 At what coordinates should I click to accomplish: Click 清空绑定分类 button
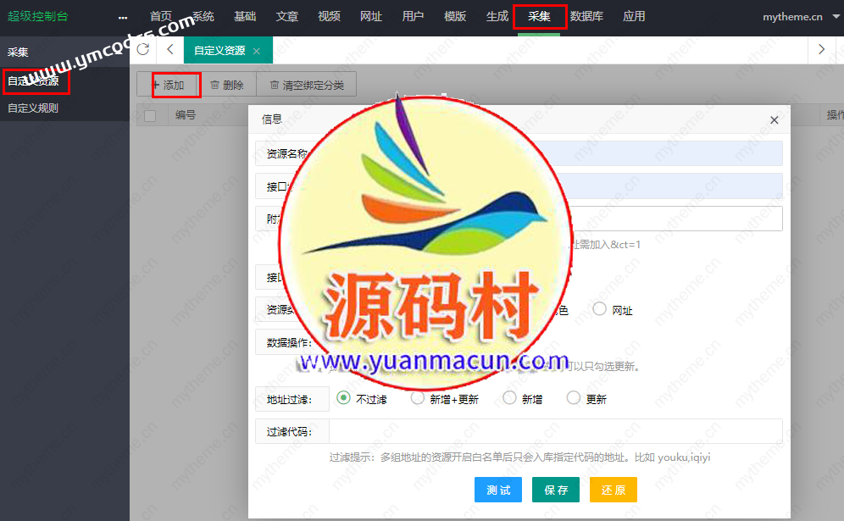[307, 85]
